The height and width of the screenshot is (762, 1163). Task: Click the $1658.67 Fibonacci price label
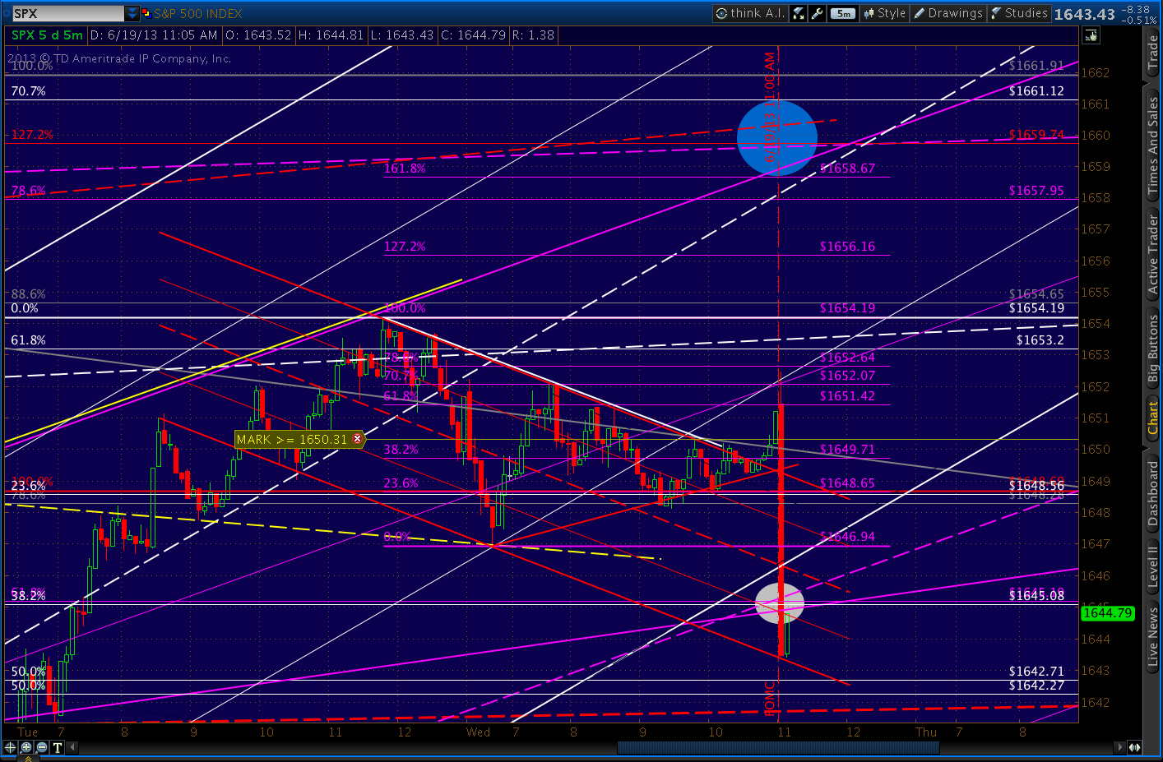(847, 169)
